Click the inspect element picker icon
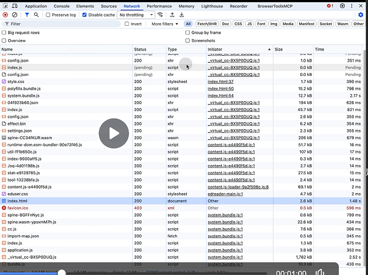Viewport: 368px width, 275px height. (x=5, y=6)
